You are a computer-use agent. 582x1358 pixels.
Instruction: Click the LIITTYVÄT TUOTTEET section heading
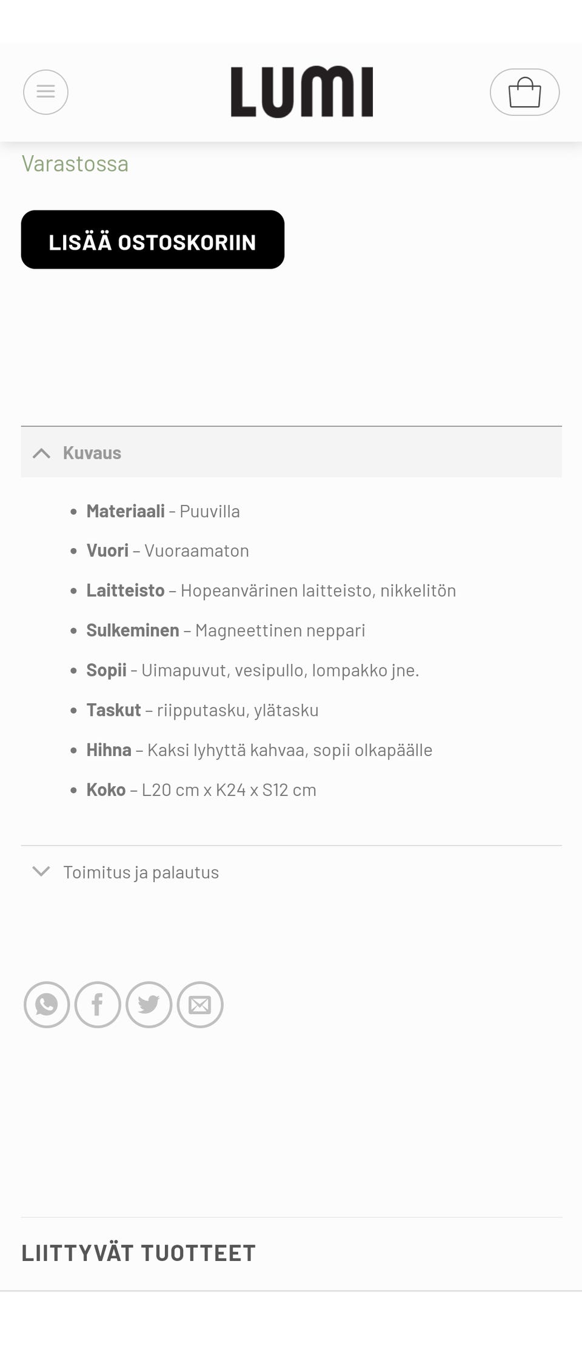pos(139,1253)
